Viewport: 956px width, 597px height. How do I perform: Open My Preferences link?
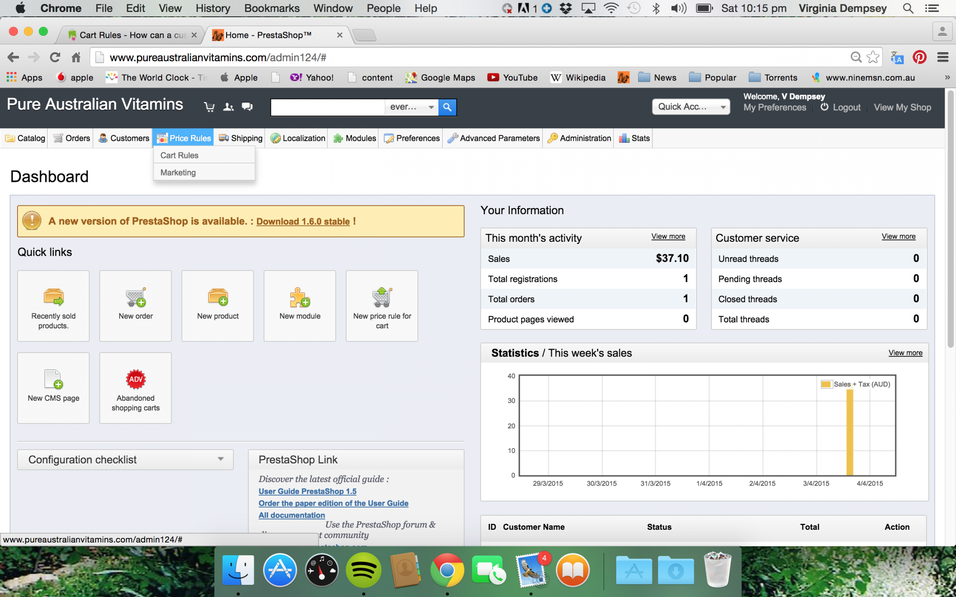[775, 107]
